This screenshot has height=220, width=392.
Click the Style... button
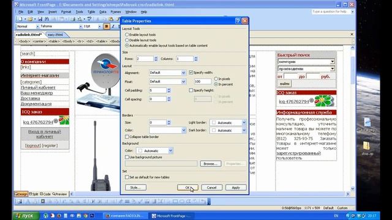(135, 188)
